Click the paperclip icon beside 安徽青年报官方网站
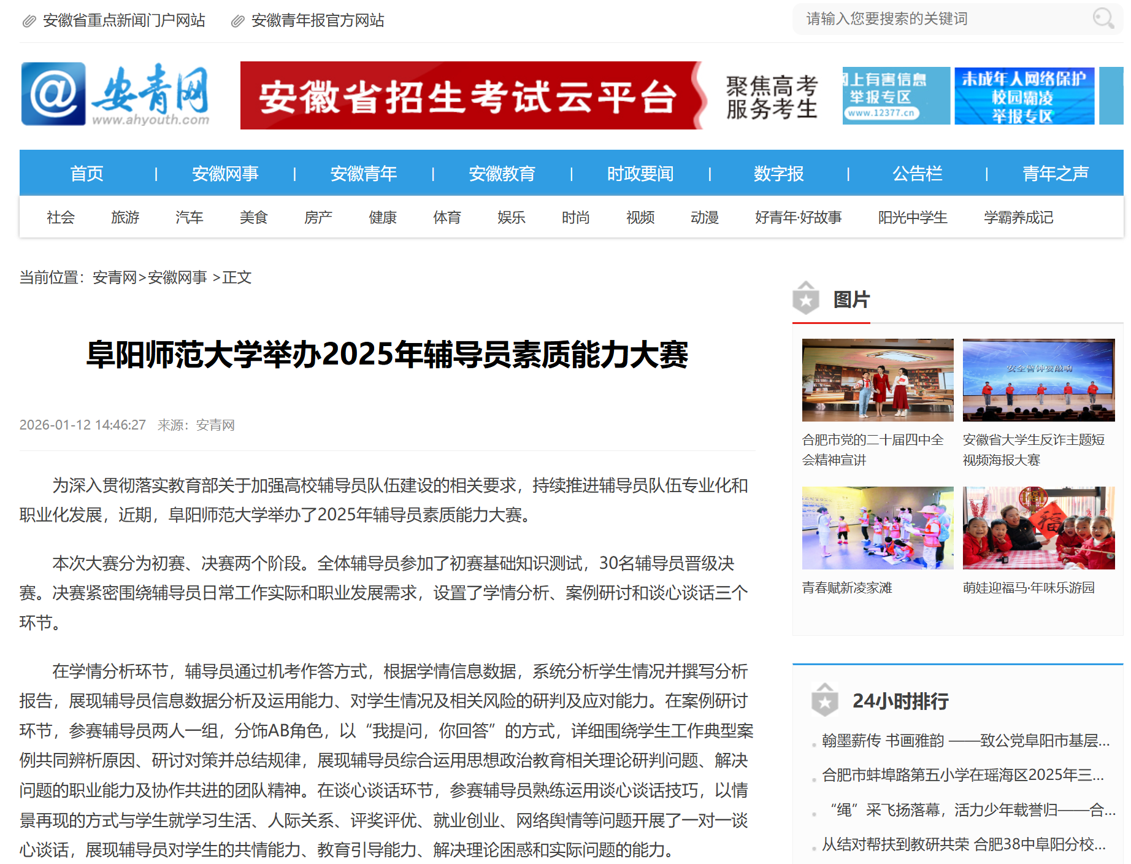Screen dimensions: 1131x864 tap(237, 21)
